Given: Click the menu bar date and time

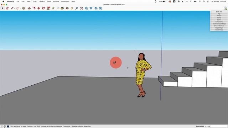Looking at the screenshot, I should 218,1.
